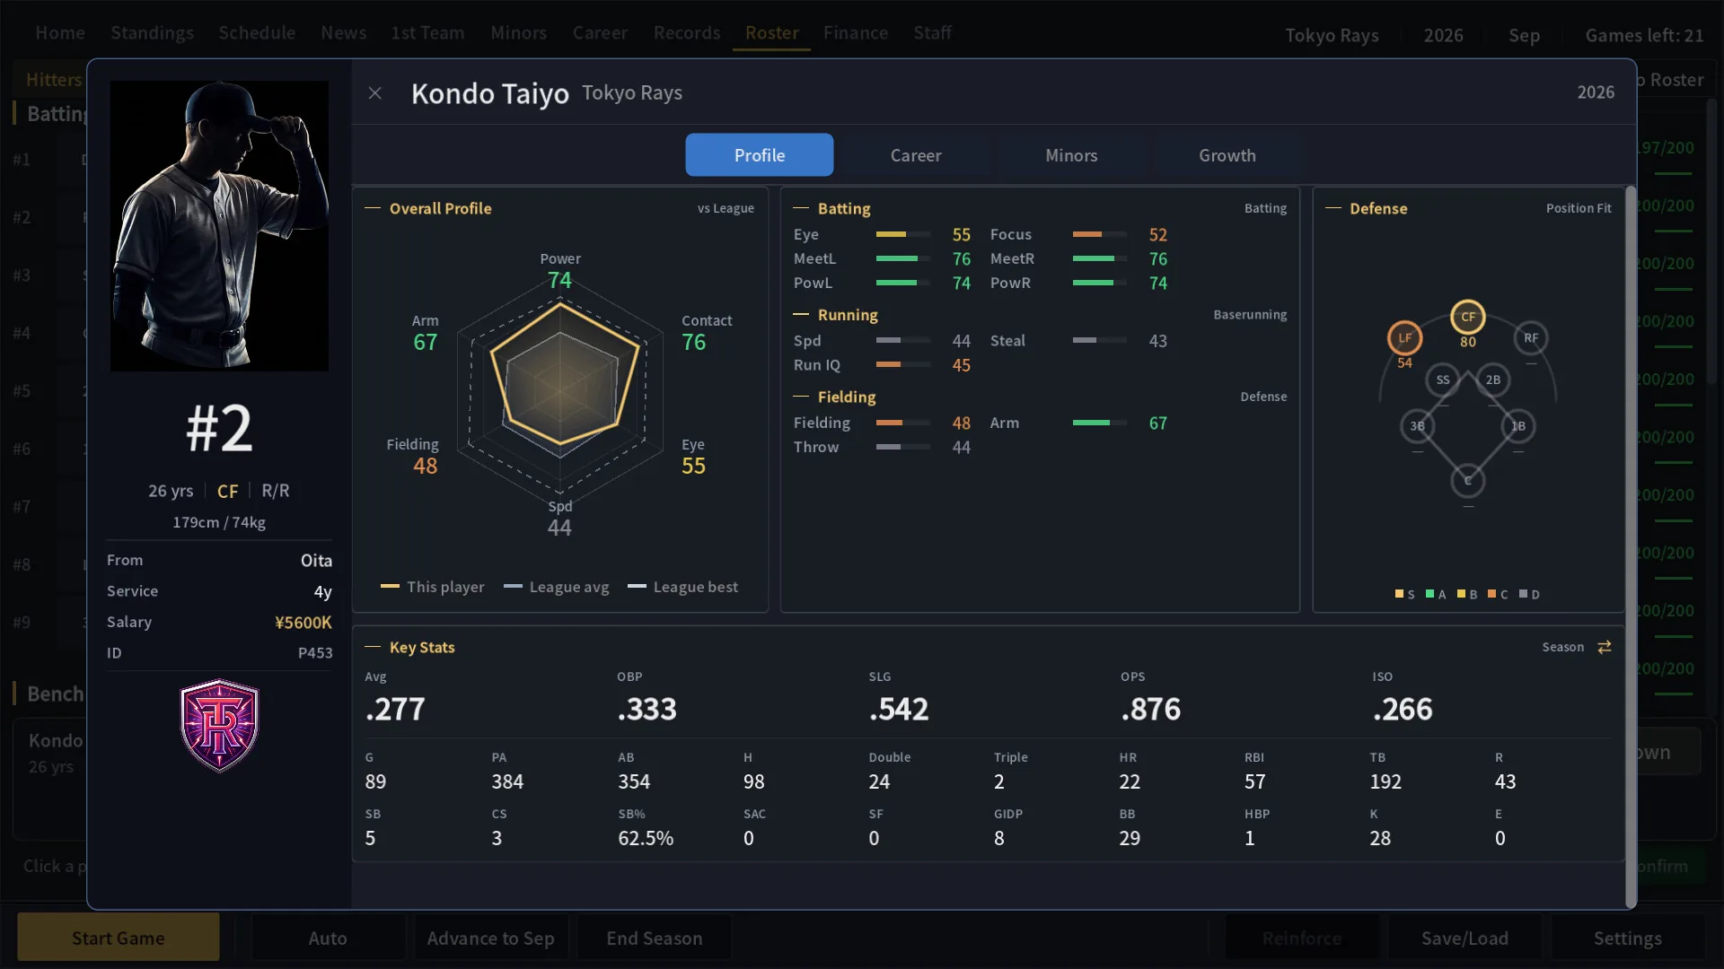Open the Finance menu
Screen dimensions: 1724x969
(x=855, y=33)
